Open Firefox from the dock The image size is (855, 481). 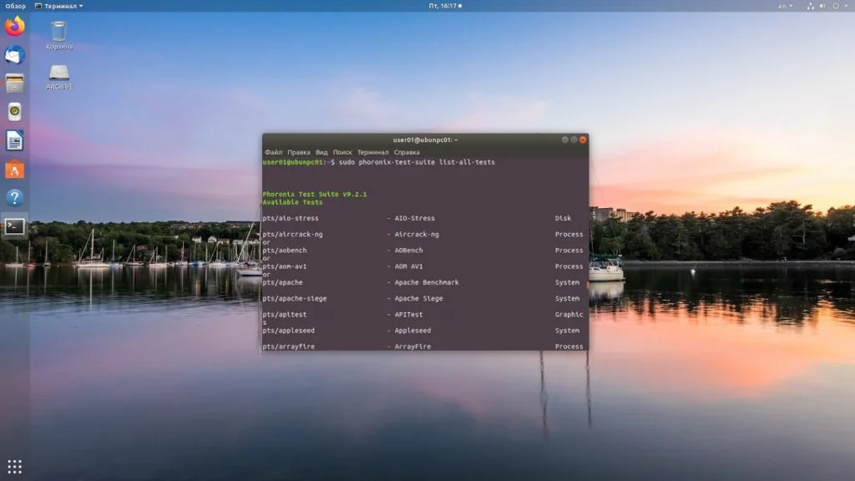(15, 27)
